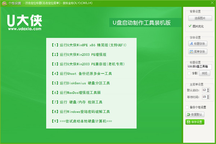216x144 pixels.
Task: Select menu entry 【9】 尝试启动本地硬盘计算机
Action: click(x=81, y=121)
